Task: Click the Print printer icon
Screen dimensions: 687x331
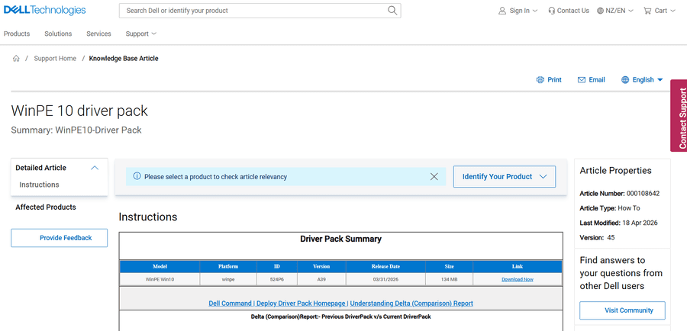Action: [540, 79]
